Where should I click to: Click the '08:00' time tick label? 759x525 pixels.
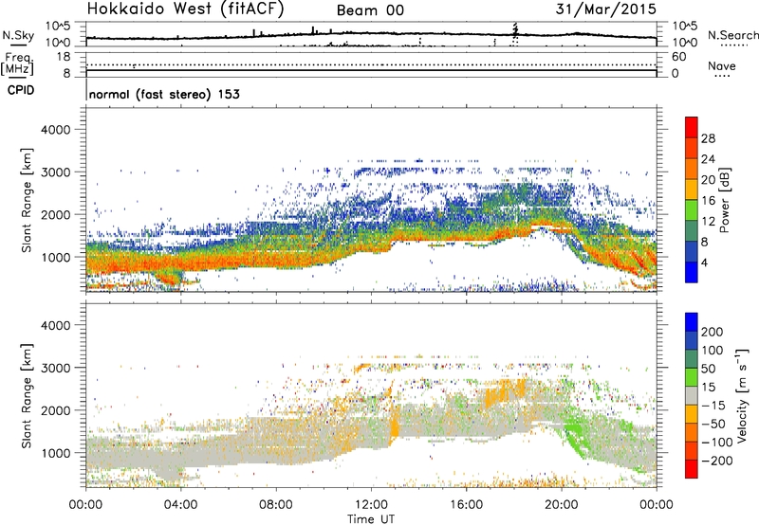click(x=275, y=505)
